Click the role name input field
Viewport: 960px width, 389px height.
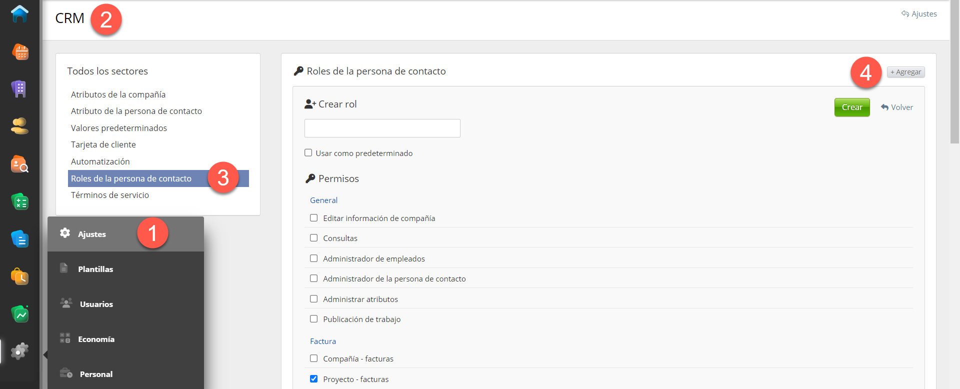382,128
